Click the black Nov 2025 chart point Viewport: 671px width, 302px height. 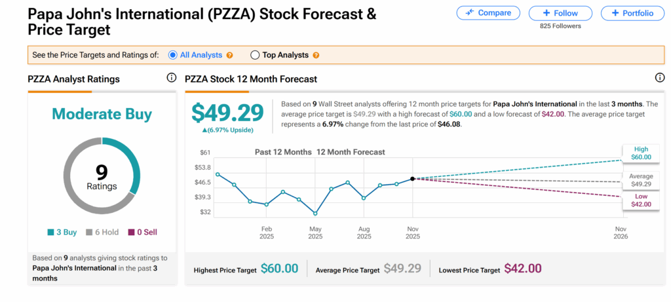[412, 178]
